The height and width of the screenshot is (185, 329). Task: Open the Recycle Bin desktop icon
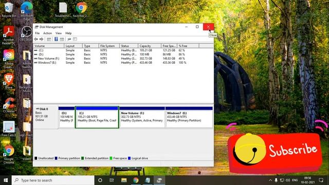click(9, 10)
